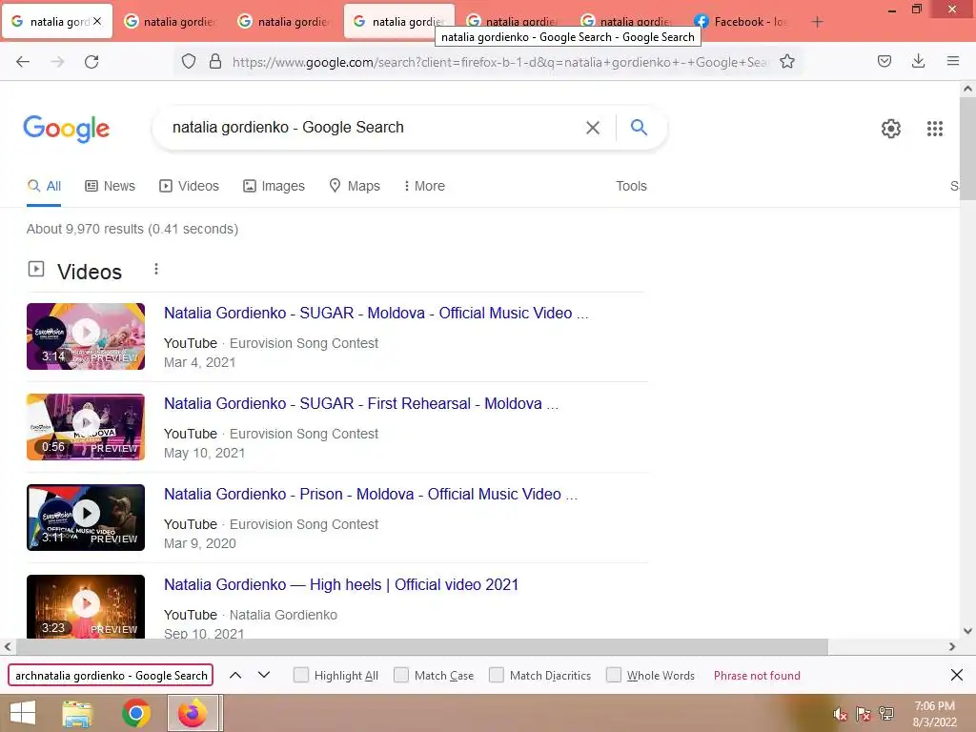Screen dimensions: 976x732
Task: Open SUGAR First Rehearsal video link
Action: coord(361,403)
